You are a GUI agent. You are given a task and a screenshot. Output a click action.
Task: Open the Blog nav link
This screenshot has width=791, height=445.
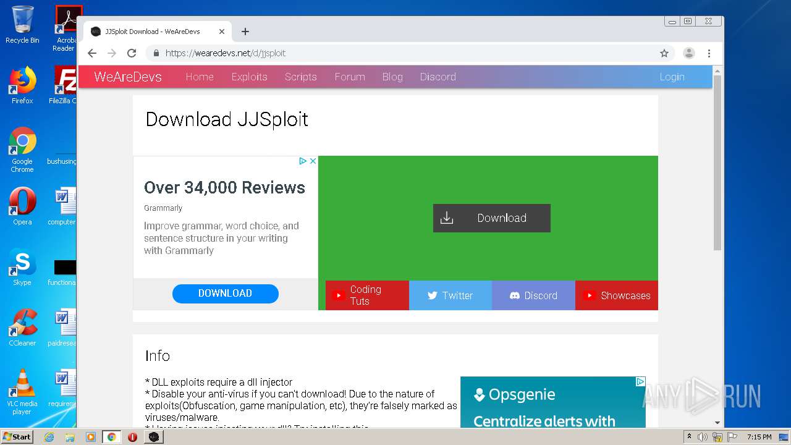click(x=392, y=77)
